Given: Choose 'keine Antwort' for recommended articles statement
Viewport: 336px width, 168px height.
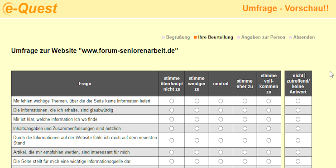Looking at the screenshot, I should click(x=298, y=152).
